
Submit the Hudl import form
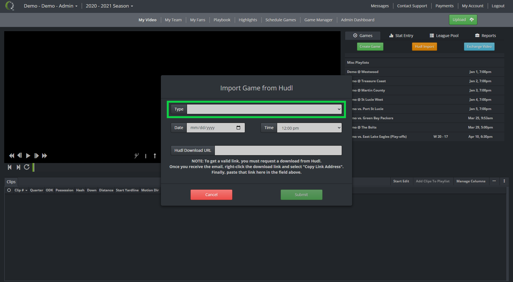tap(302, 195)
